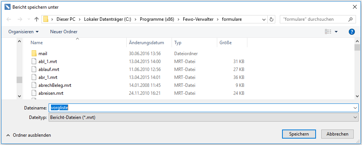Select the file name abr_1.mrt

coord(48,77)
